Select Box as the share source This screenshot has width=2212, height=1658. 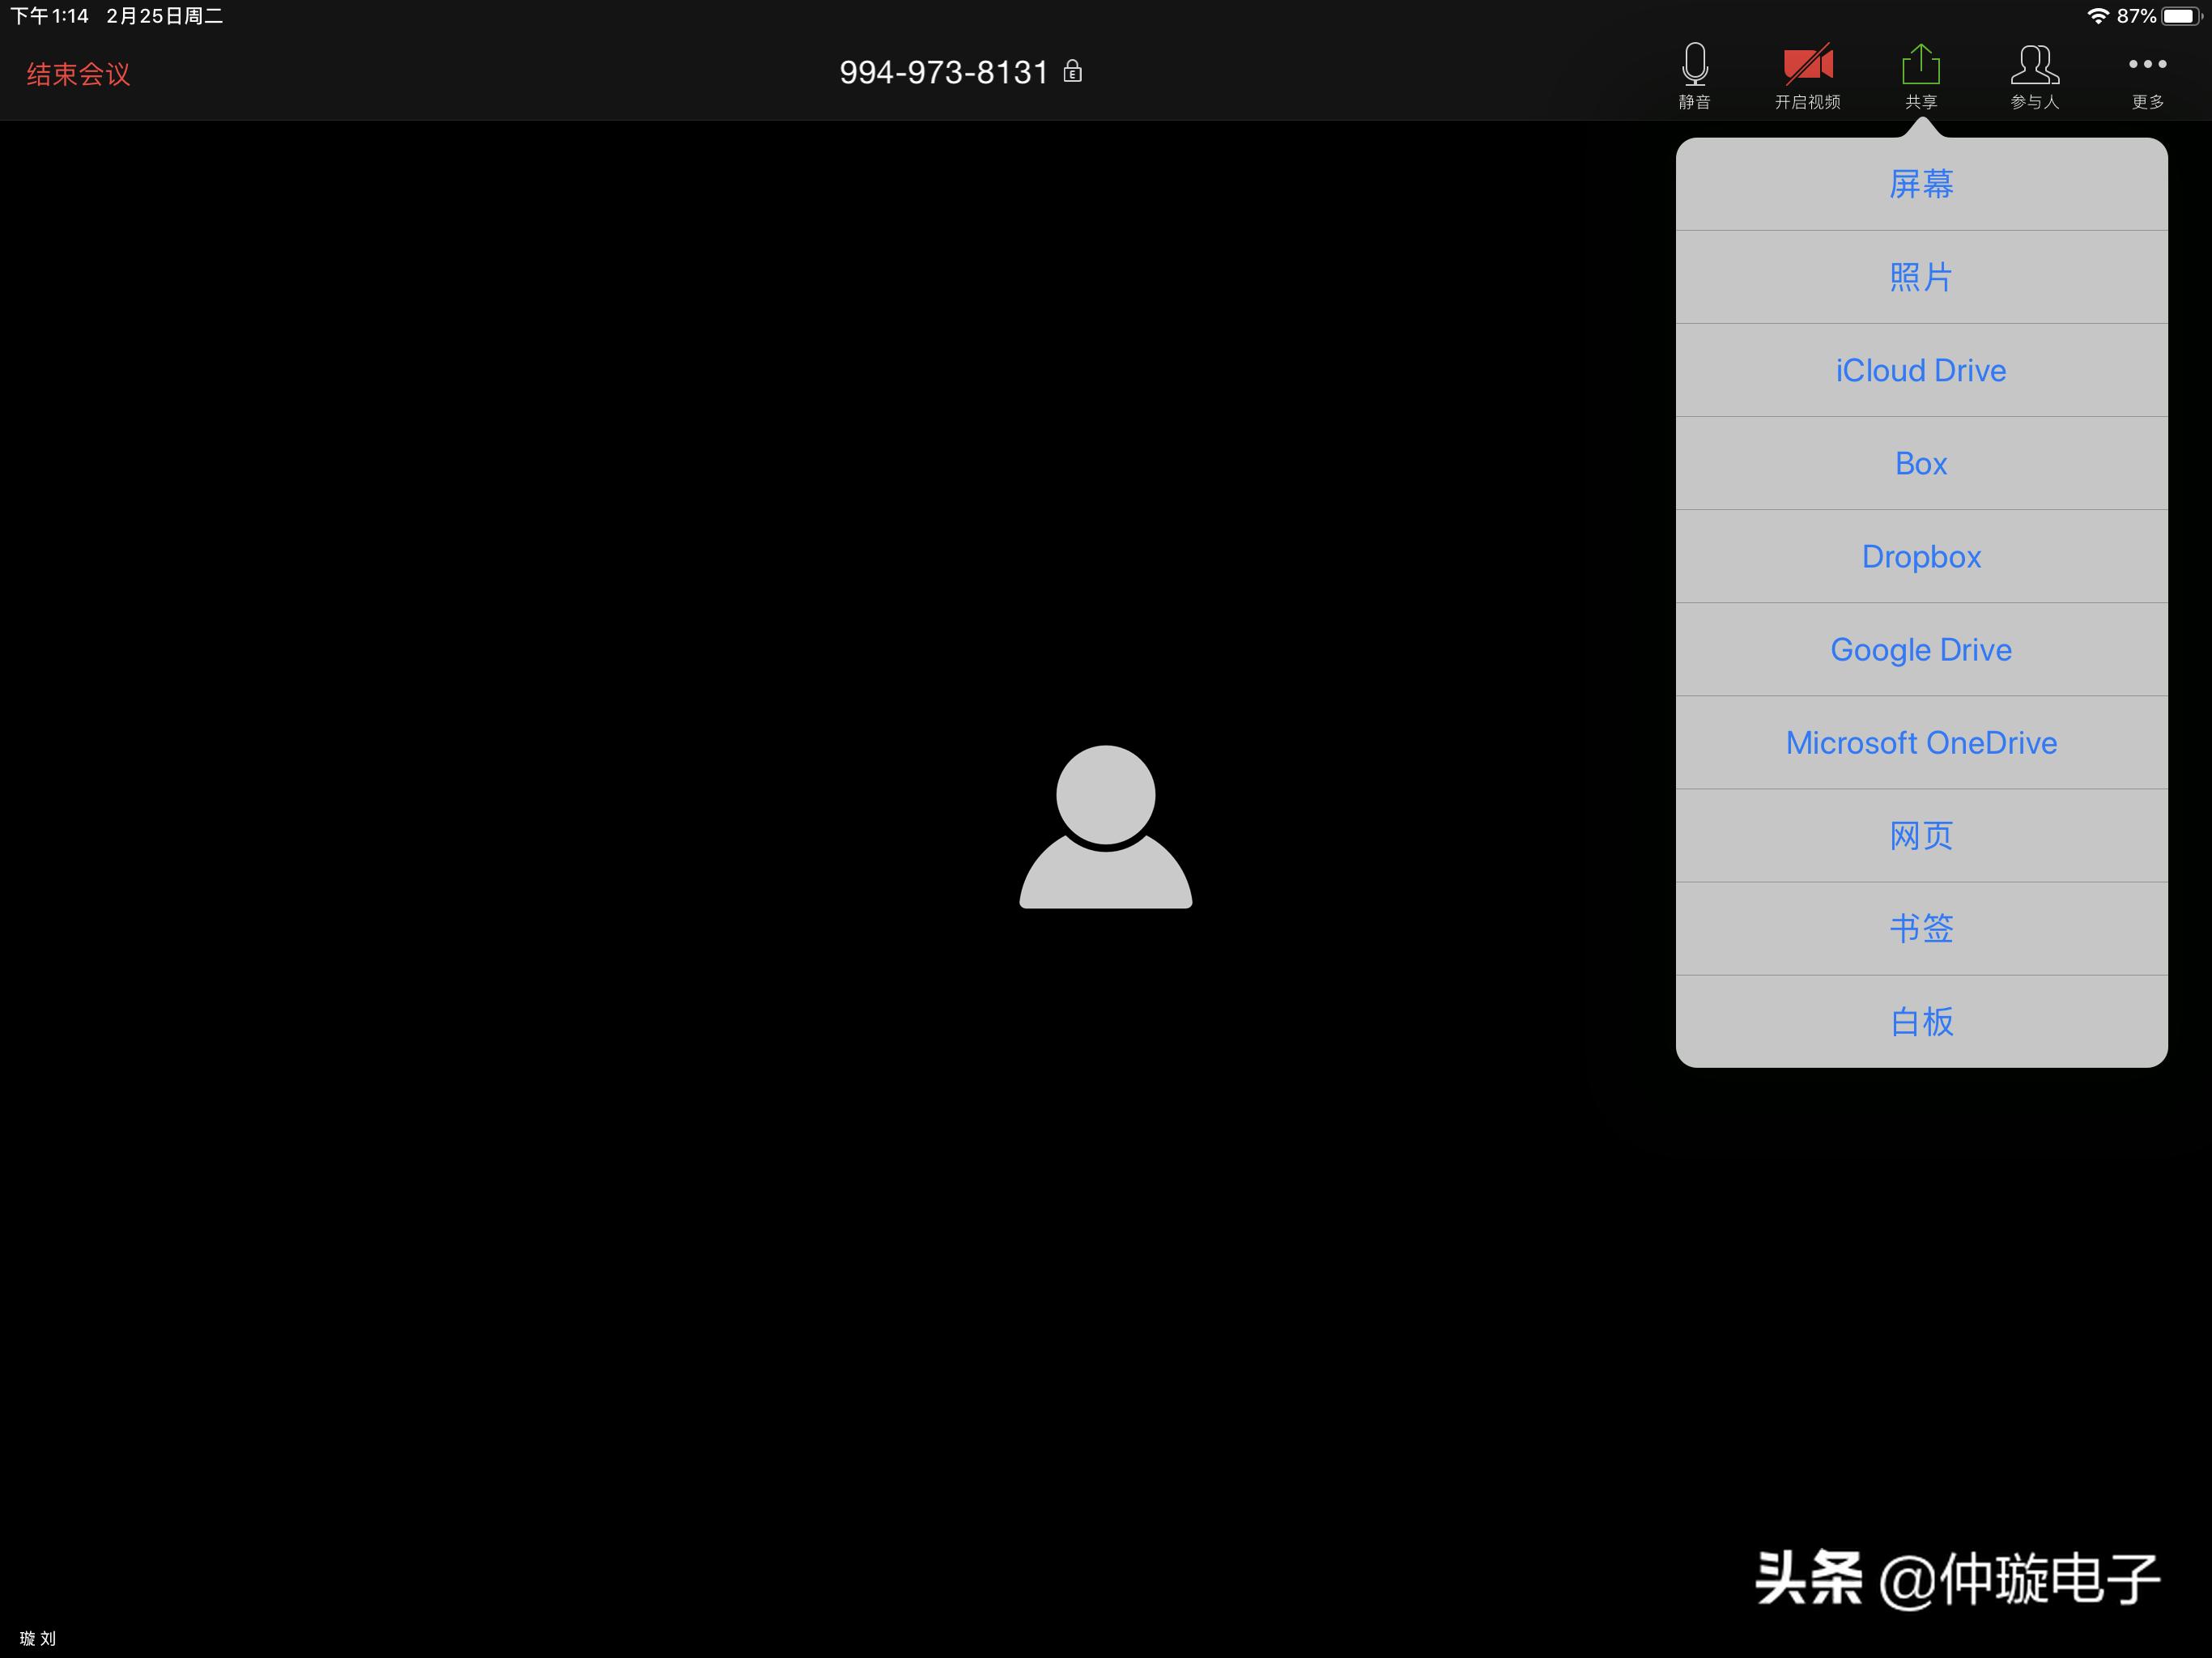point(1921,463)
